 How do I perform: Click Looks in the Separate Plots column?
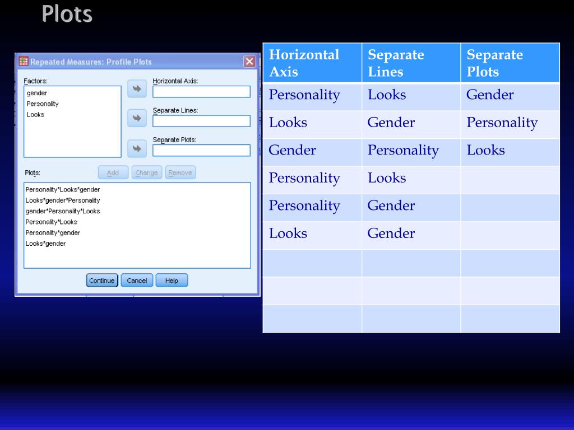485,150
